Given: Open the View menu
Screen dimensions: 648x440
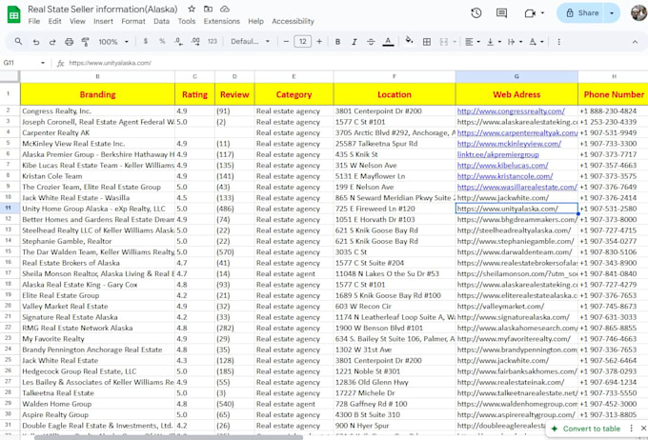Looking at the screenshot, I should [77, 21].
